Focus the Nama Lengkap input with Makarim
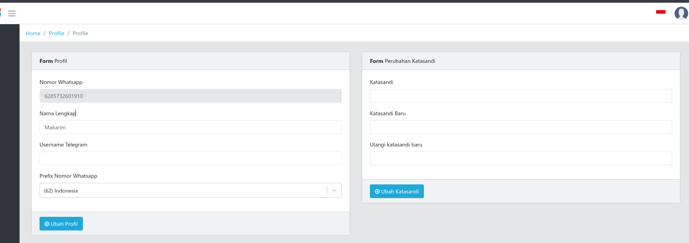689x243 pixels. pyautogui.click(x=190, y=127)
